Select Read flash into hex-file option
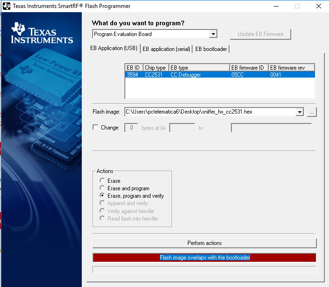The image size is (329, 287). point(102,218)
